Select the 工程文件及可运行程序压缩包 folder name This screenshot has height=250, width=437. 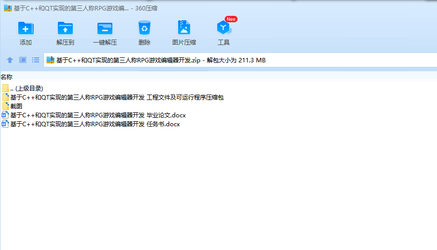(x=117, y=97)
